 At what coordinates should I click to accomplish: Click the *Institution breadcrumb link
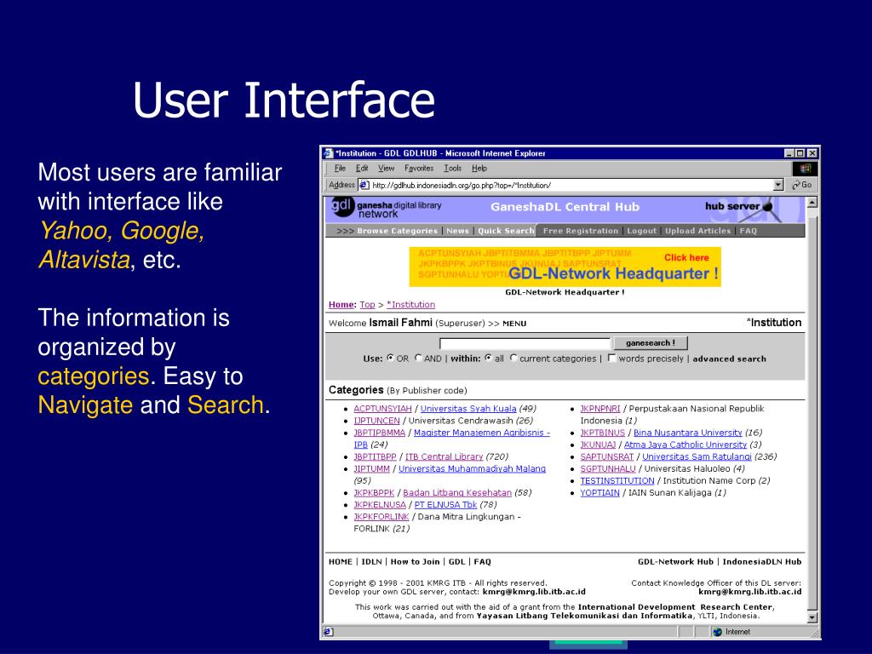[411, 305]
